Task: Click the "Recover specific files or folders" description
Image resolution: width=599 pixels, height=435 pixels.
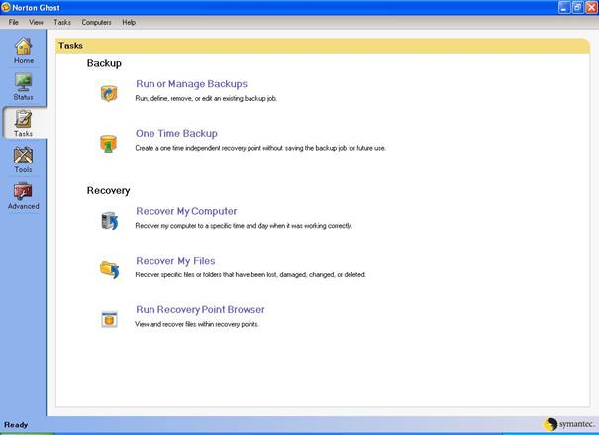Action: [x=250, y=274]
